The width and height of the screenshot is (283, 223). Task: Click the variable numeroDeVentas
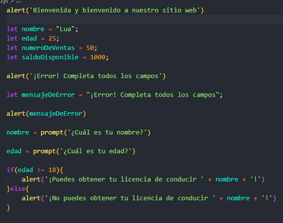[x=48, y=48]
